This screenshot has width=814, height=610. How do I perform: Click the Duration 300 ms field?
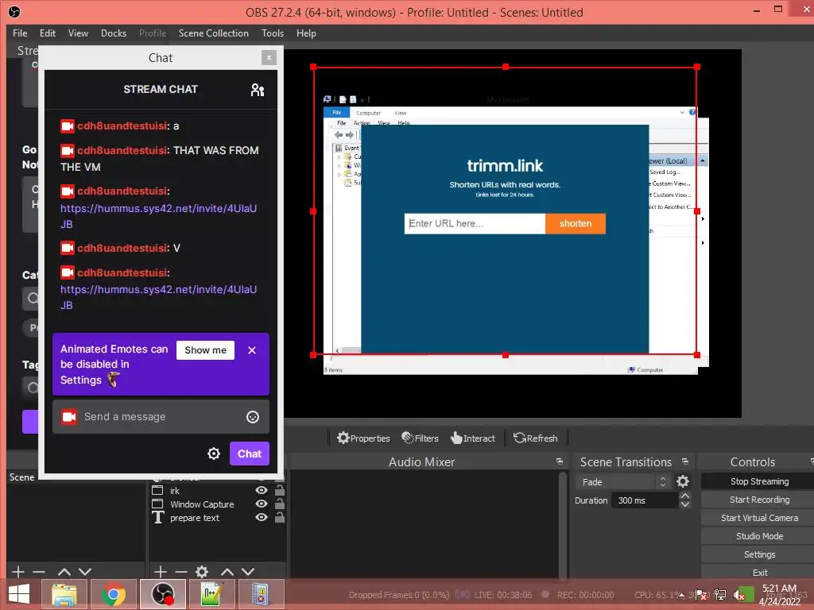[x=645, y=500]
